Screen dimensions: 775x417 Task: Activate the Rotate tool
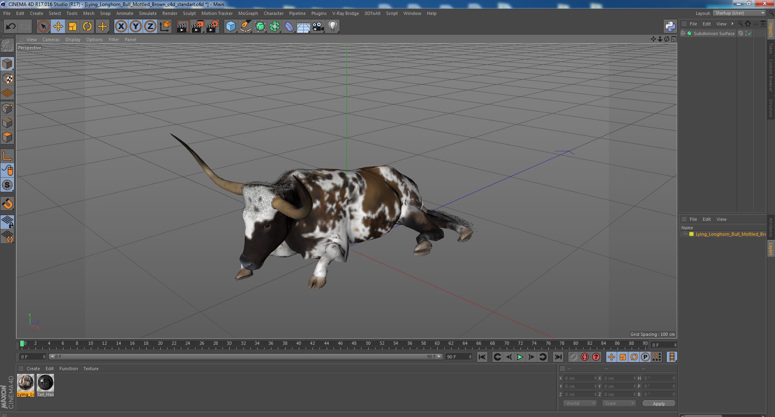(87, 27)
